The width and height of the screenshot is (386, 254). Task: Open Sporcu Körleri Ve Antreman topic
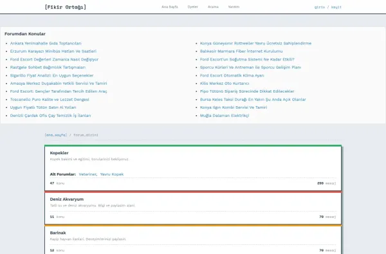pyautogui.click(x=250, y=67)
